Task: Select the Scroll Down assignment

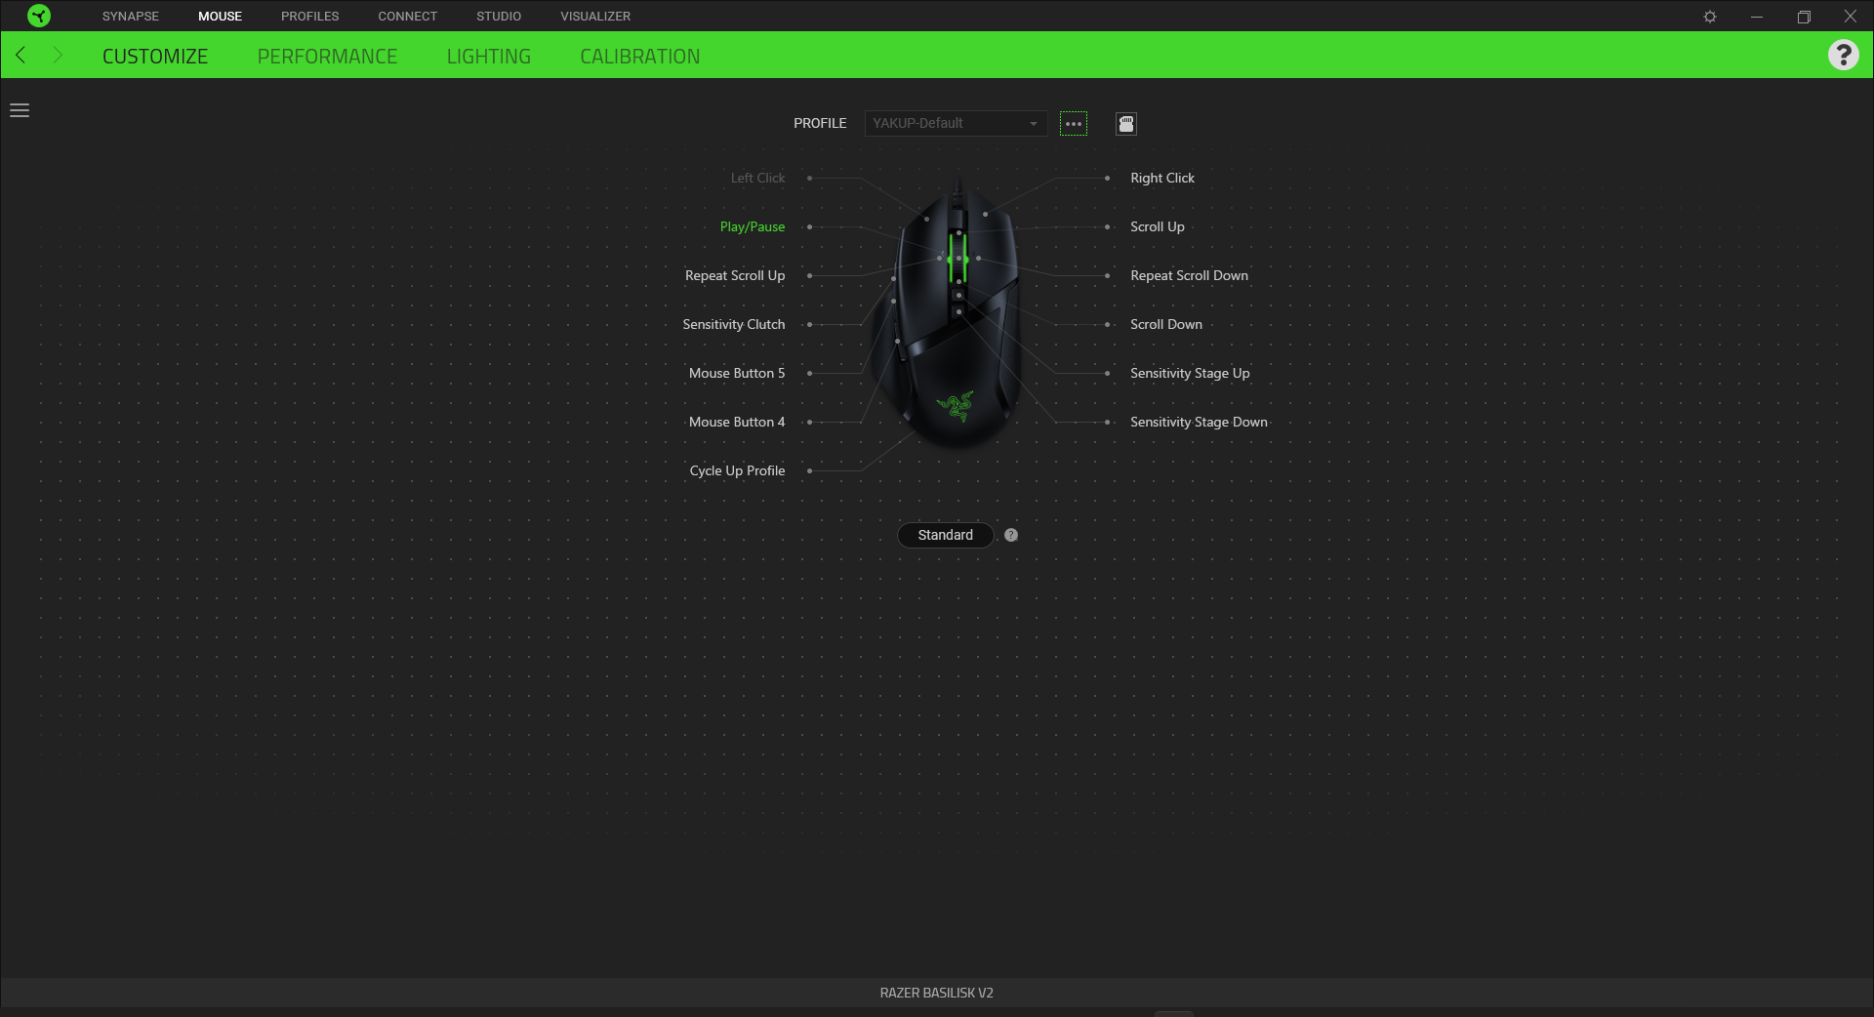Action: (1166, 324)
